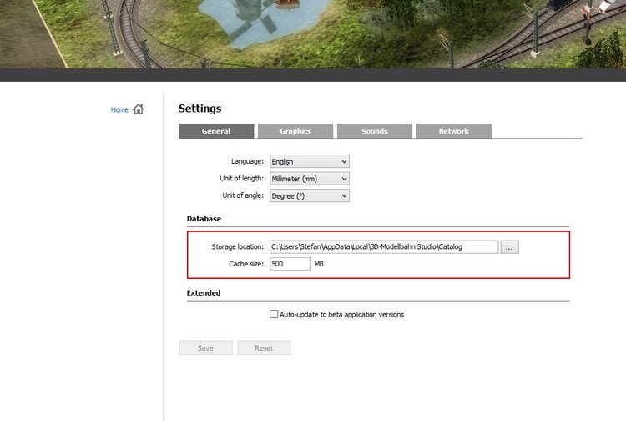Click the Extended section label
Image resolution: width=626 pixels, height=421 pixels.
[x=204, y=293]
